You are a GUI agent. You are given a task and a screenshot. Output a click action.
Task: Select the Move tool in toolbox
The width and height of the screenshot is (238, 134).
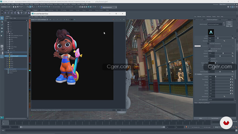pyautogui.click(x=2, y=28)
